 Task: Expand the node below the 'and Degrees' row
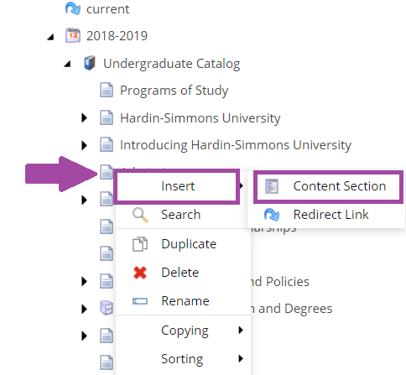point(84,336)
